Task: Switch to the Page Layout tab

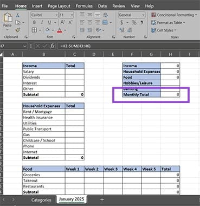Action: 59,6
